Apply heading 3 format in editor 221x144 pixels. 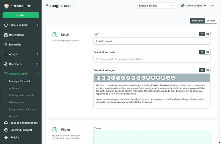click(108, 78)
